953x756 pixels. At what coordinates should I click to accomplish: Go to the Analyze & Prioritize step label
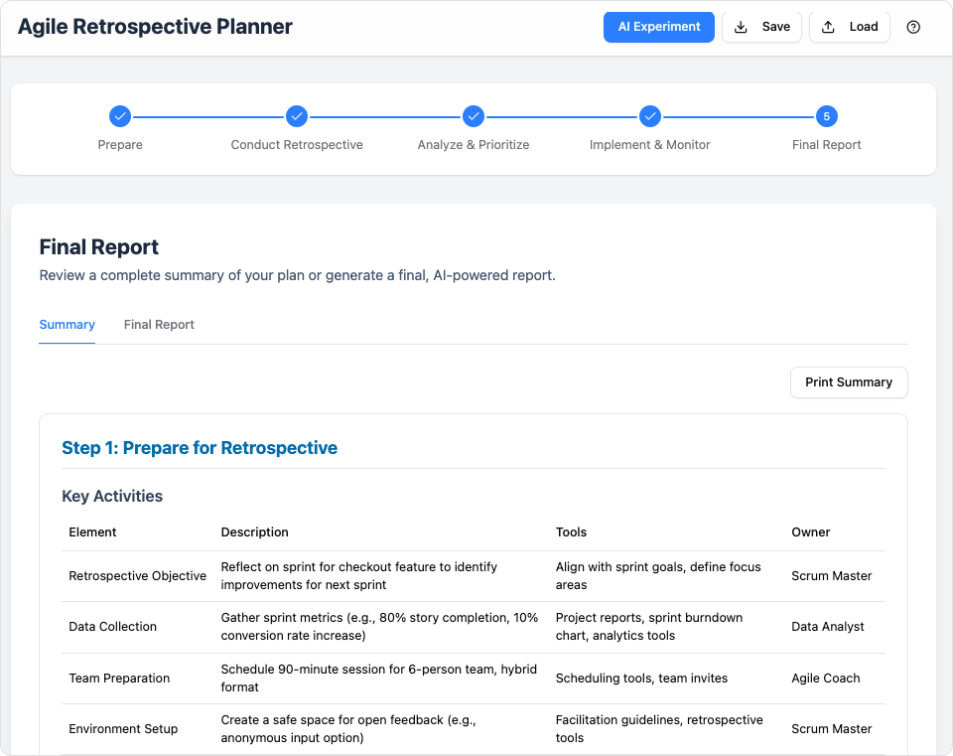pyautogui.click(x=474, y=145)
